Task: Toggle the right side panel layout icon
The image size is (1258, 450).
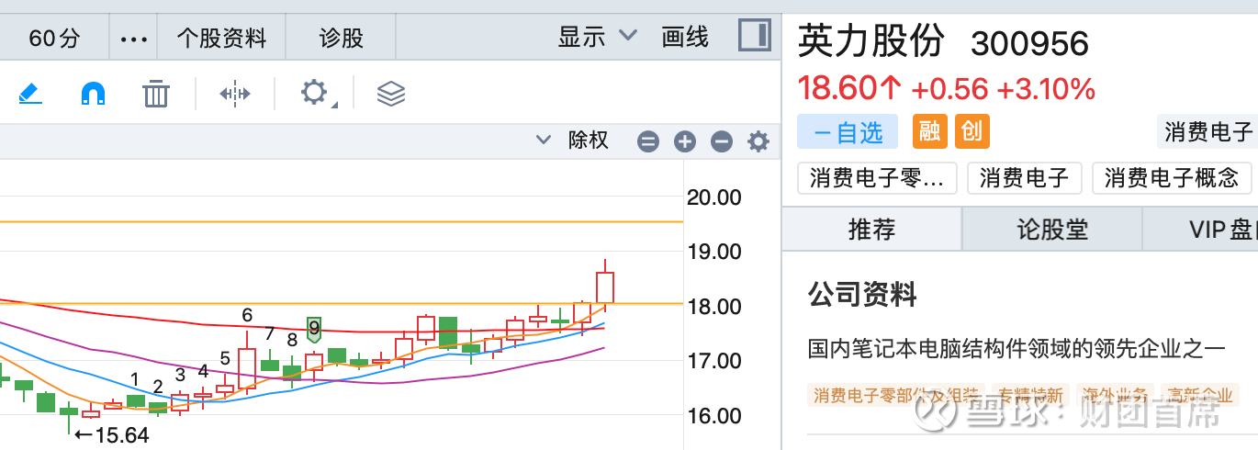Action: tap(755, 37)
